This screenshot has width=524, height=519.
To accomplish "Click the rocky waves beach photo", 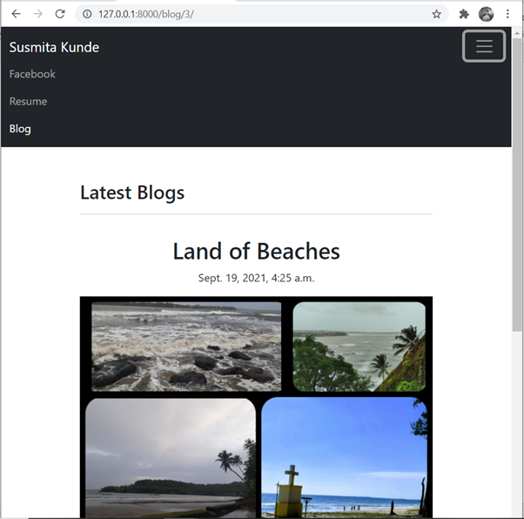I will [186, 347].
